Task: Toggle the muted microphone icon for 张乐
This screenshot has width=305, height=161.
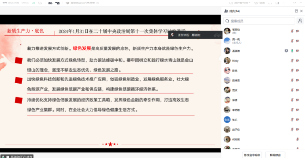Action: pyautogui.click(x=292, y=120)
